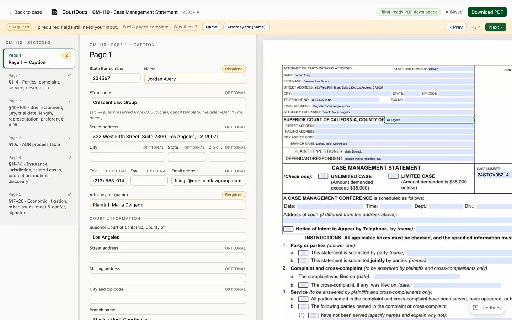Open Page 4 Insurance, jurisdiction section
This screenshot has height=320, width=512.
click(x=39, y=170)
